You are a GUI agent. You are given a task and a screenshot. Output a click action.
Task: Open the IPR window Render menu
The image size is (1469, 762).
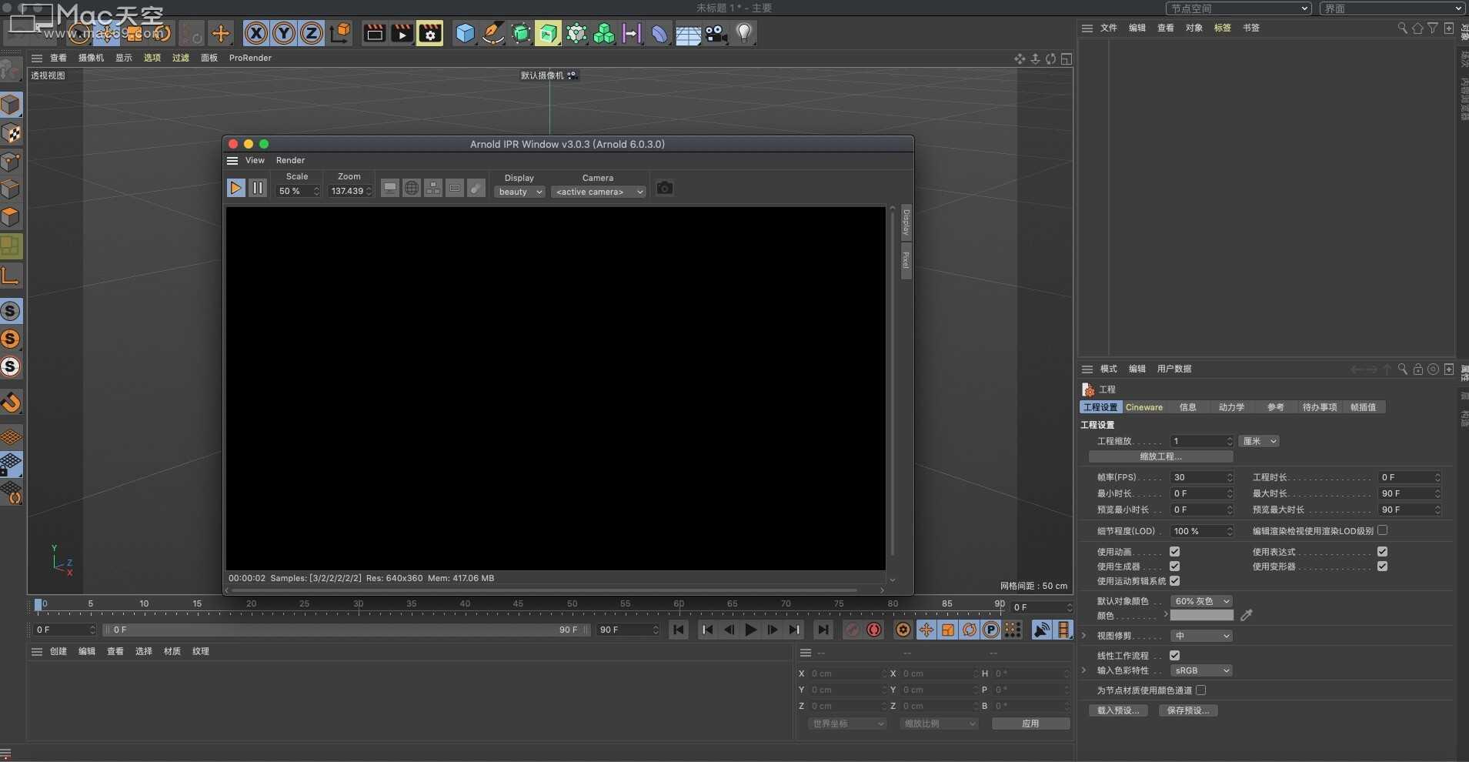[290, 160]
